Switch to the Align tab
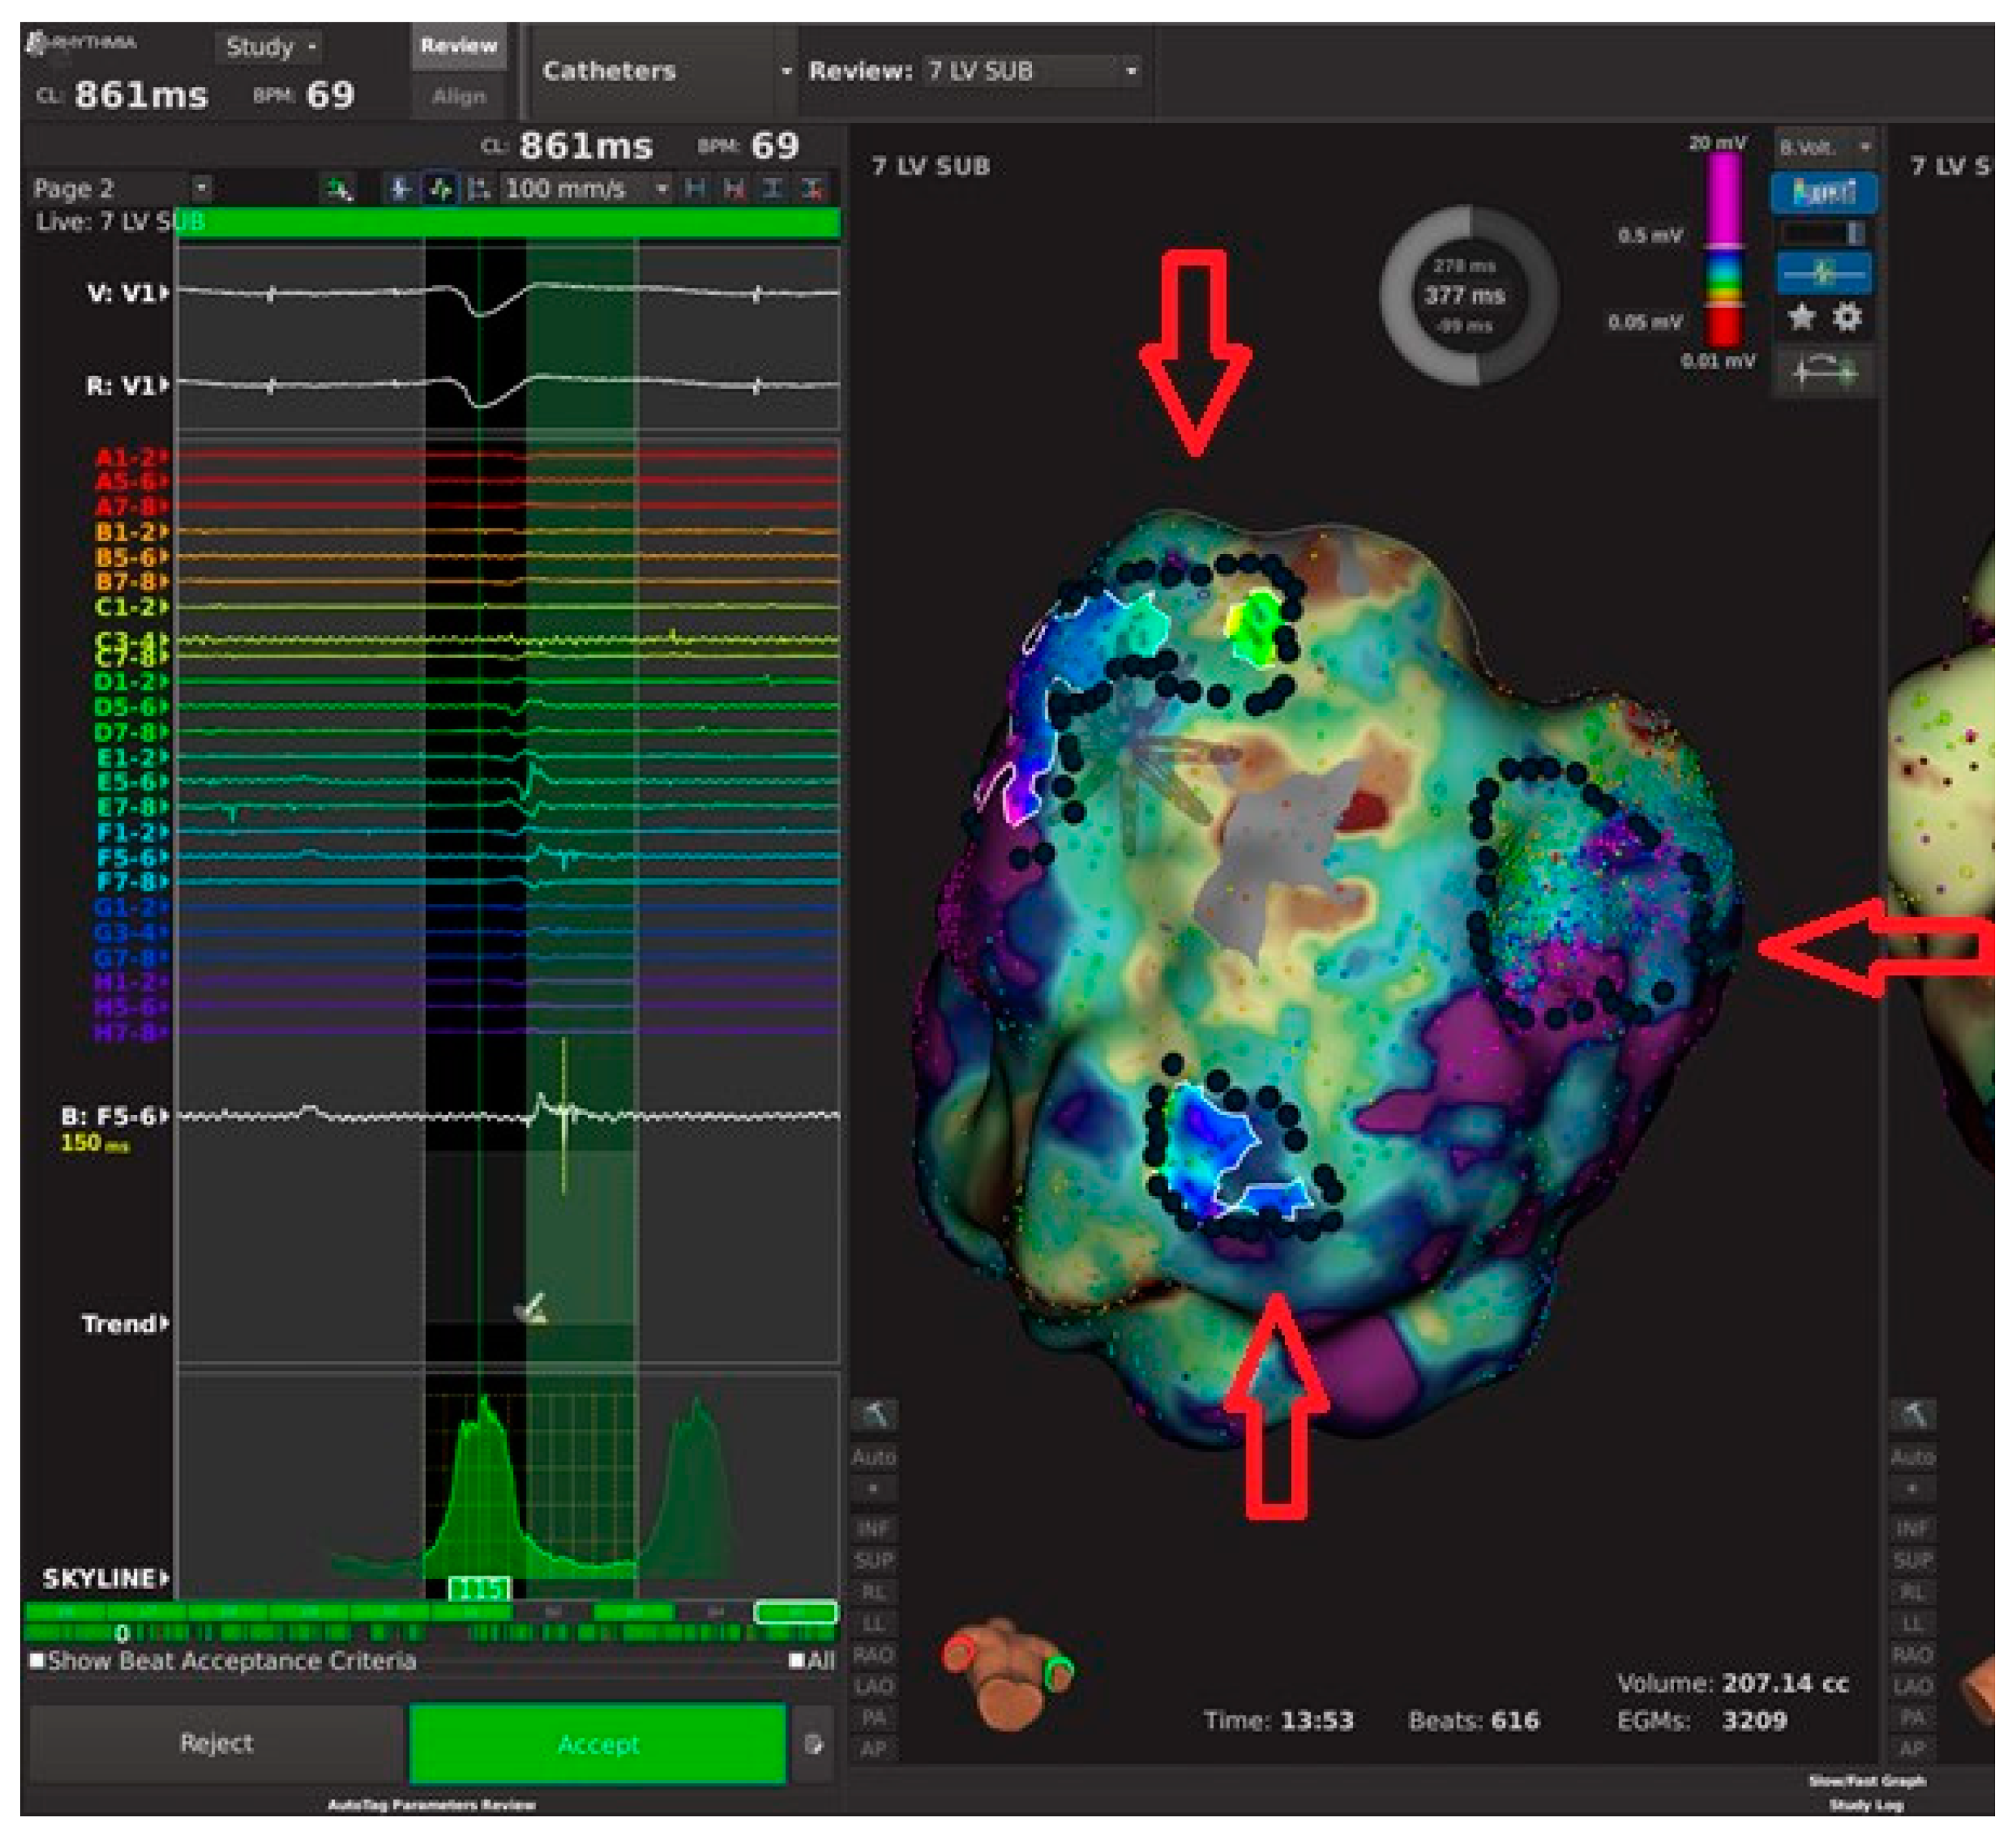This screenshot has height=1839, width=2016. pos(458,97)
